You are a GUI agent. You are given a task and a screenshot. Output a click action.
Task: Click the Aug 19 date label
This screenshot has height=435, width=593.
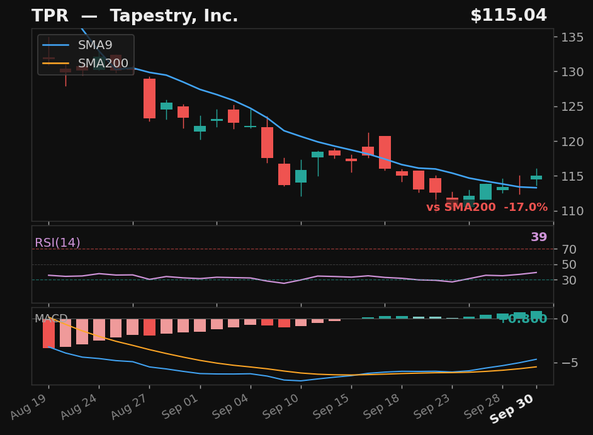[28, 407]
